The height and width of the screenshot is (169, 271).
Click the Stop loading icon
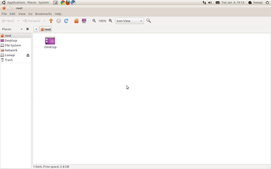pos(59,21)
